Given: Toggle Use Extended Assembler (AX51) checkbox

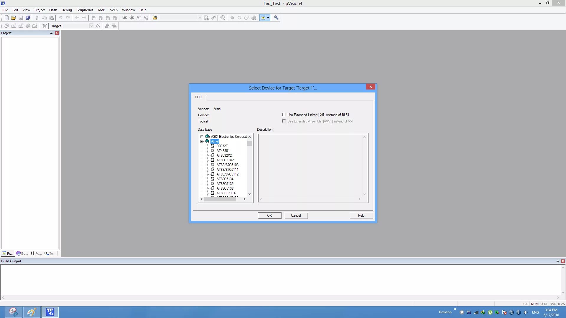Looking at the screenshot, I should pos(284,121).
